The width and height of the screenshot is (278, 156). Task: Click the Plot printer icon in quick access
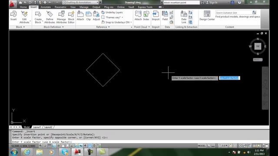(x=45, y=2)
